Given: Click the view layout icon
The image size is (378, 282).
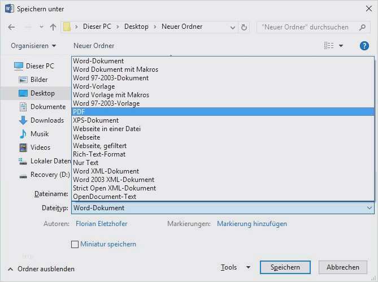Looking at the screenshot, I should [x=329, y=46].
